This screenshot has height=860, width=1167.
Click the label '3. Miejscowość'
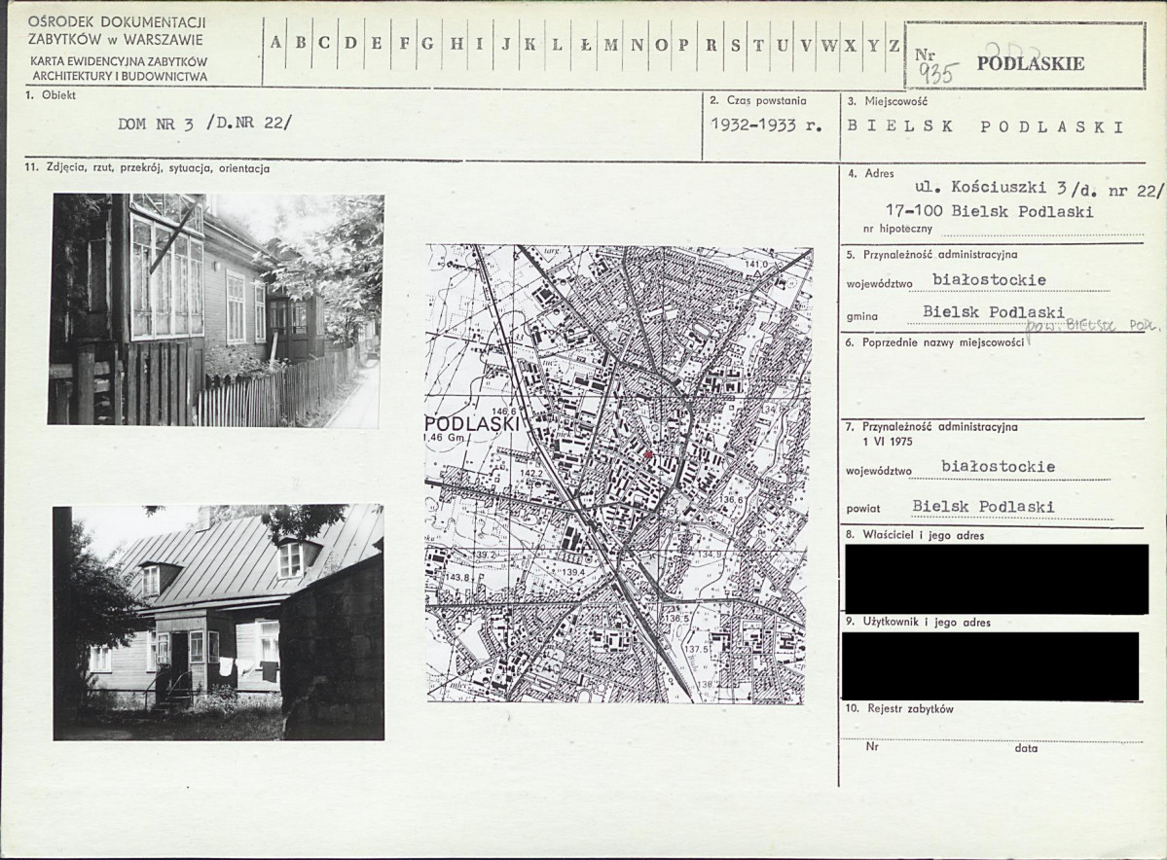coord(887,101)
